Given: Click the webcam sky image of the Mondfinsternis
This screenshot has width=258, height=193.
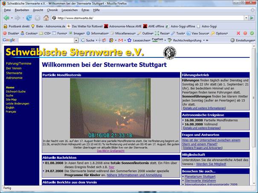Looking at the screenshot, I should click(110, 108).
